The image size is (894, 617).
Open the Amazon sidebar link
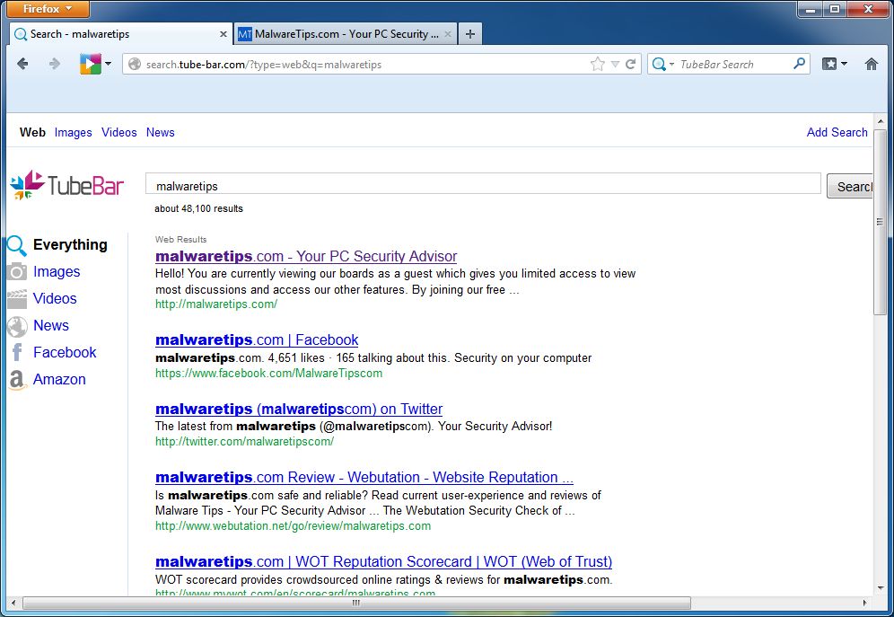click(59, 379)
